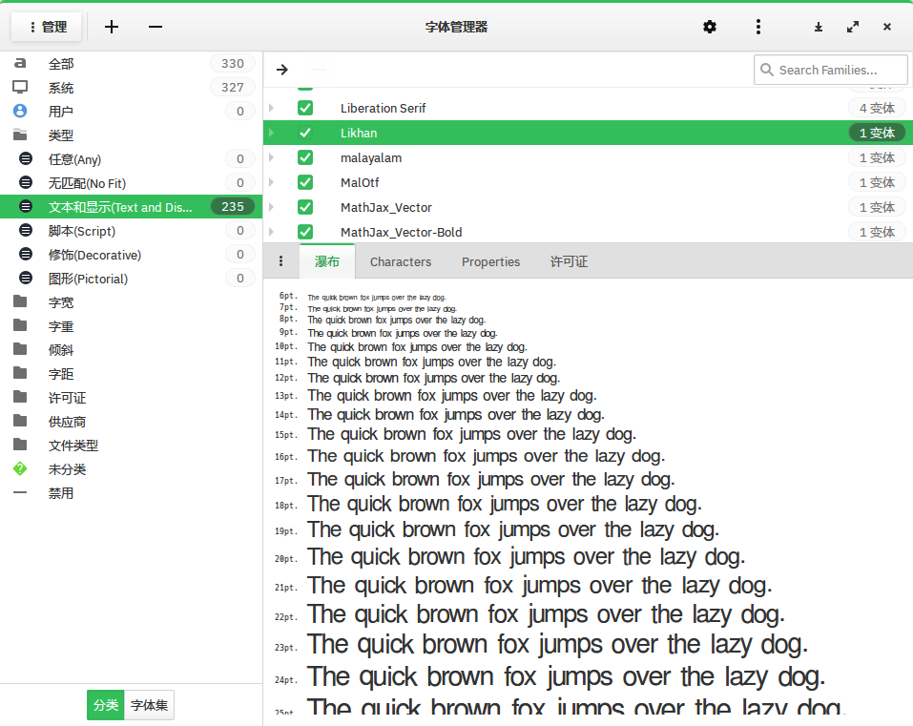The height and width of the screenshot is (726, 913).
Task: Click the remove fonts minus icon
Action: (x=156, y=27)
